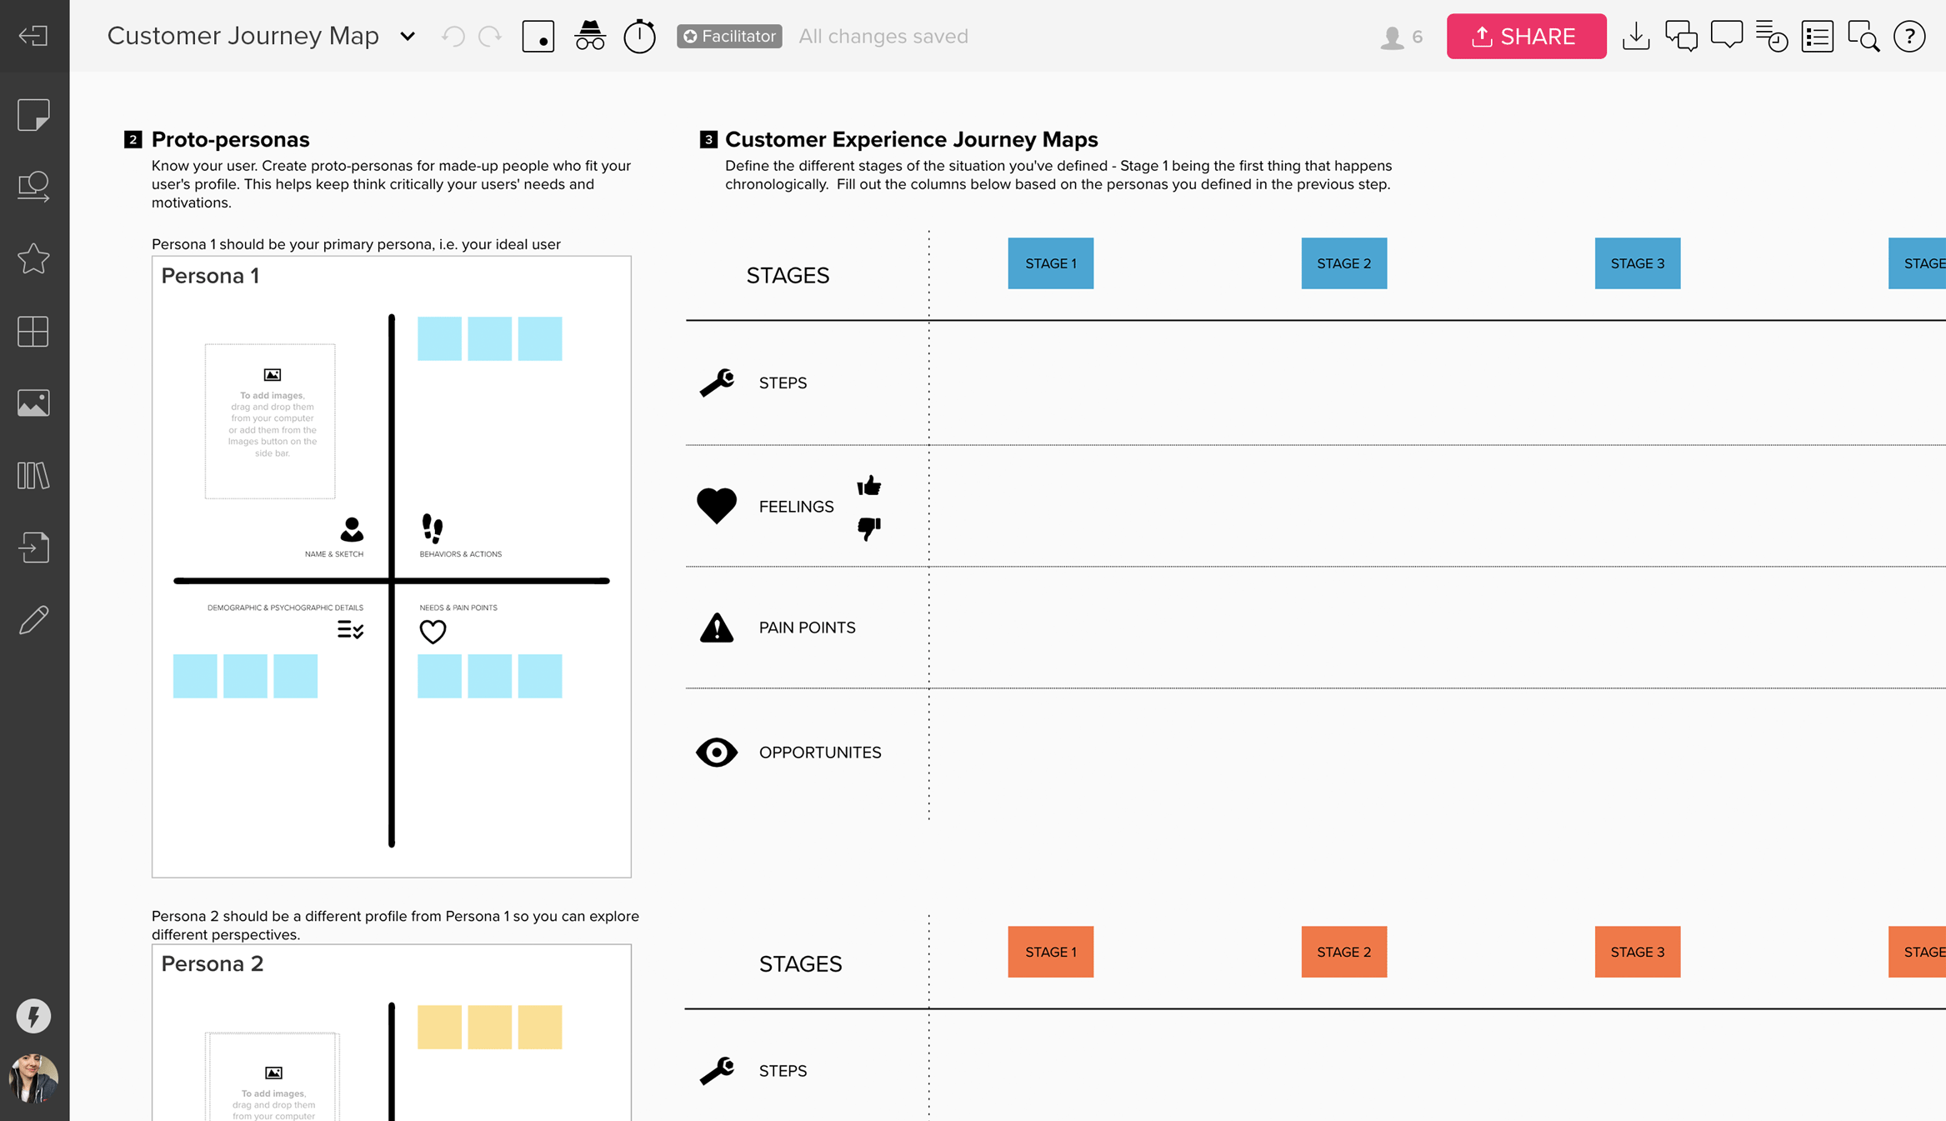Click the Persona 1 image placeholder

tap(270, 419)
